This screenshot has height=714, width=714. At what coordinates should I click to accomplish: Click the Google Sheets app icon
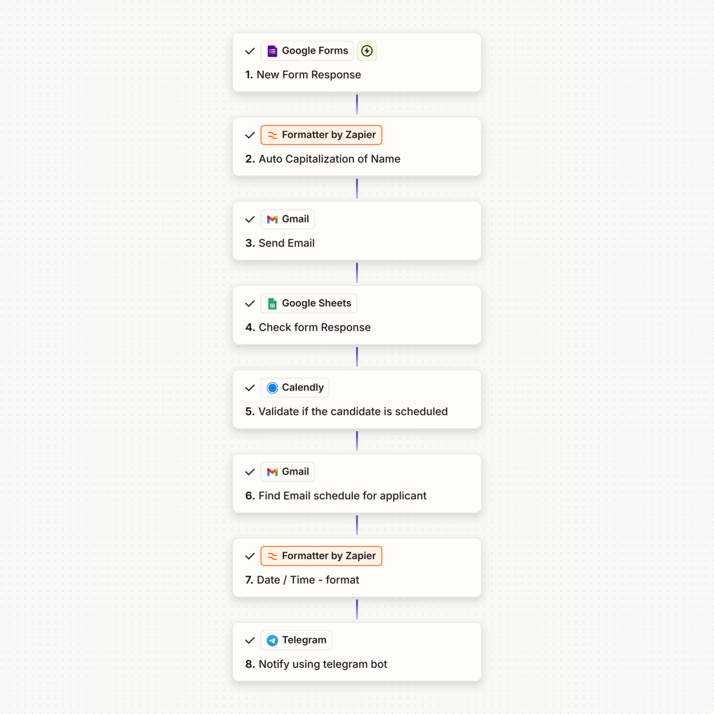coord(272,304)
